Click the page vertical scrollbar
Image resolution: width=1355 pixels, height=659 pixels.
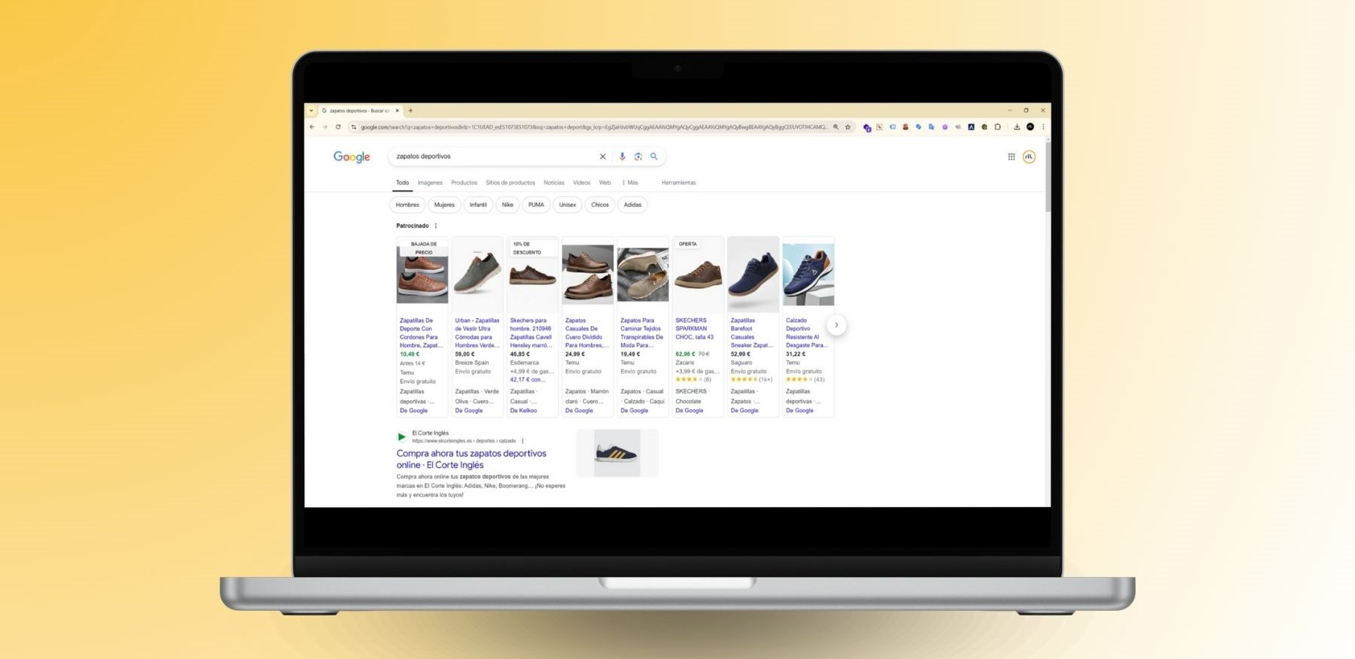(1047, 177)
